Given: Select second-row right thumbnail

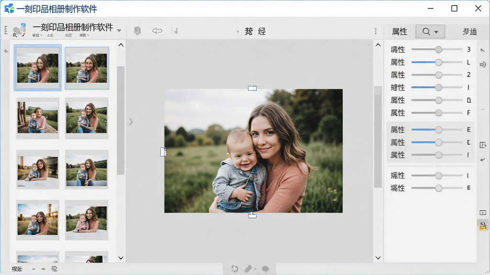Looking at the screenshot, I should click(87, 118).
